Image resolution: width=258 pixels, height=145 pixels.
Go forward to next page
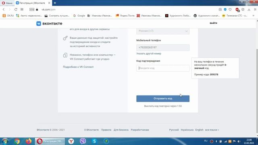tap(10, 10)
